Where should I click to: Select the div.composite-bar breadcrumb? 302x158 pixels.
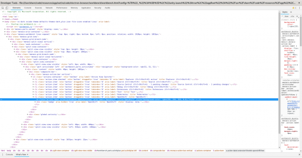(158, 151)
